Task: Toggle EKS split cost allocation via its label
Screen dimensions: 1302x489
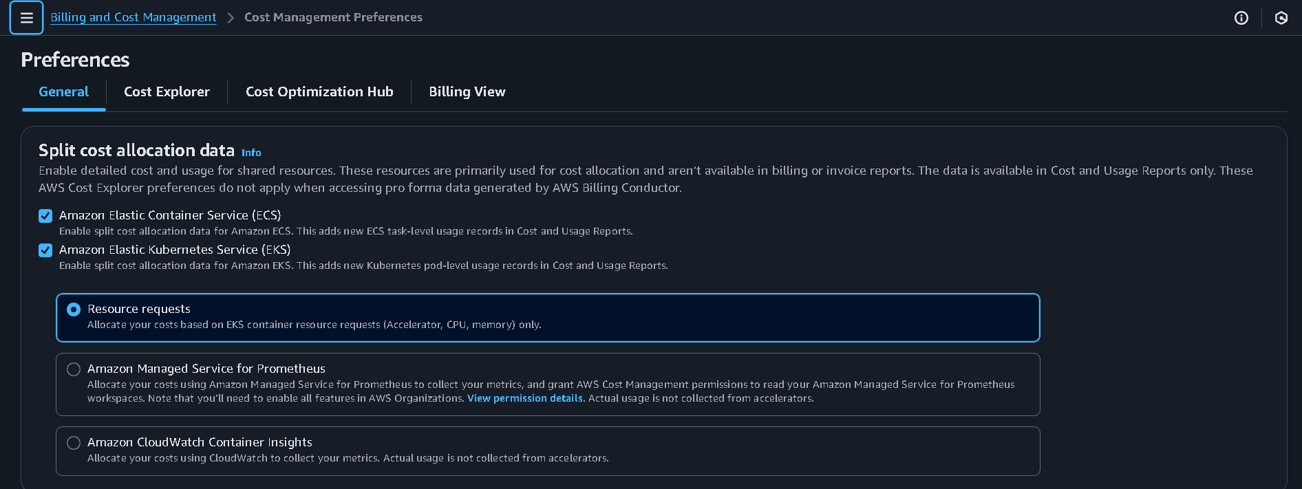Action: point(175,249)
